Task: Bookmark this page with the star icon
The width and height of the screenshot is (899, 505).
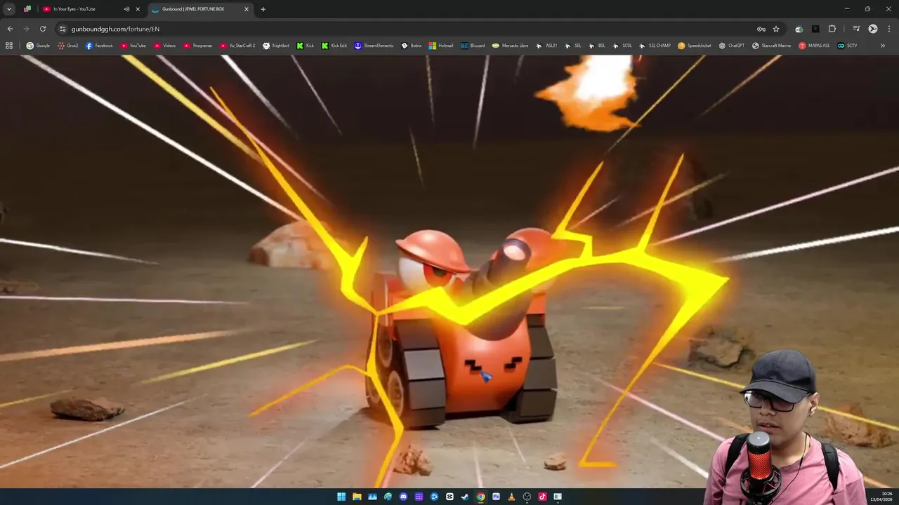Action: coord(776,29)
